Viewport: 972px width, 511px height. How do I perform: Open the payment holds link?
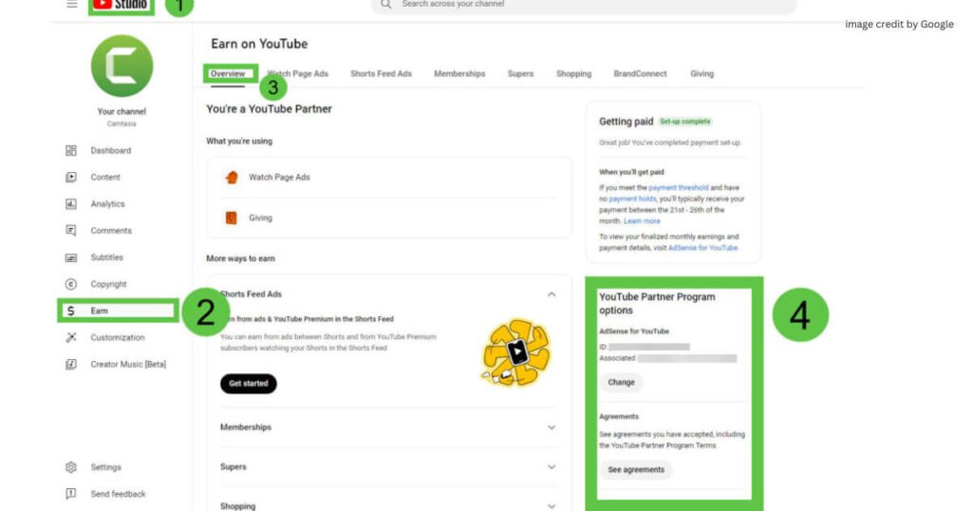click(632, 199)
